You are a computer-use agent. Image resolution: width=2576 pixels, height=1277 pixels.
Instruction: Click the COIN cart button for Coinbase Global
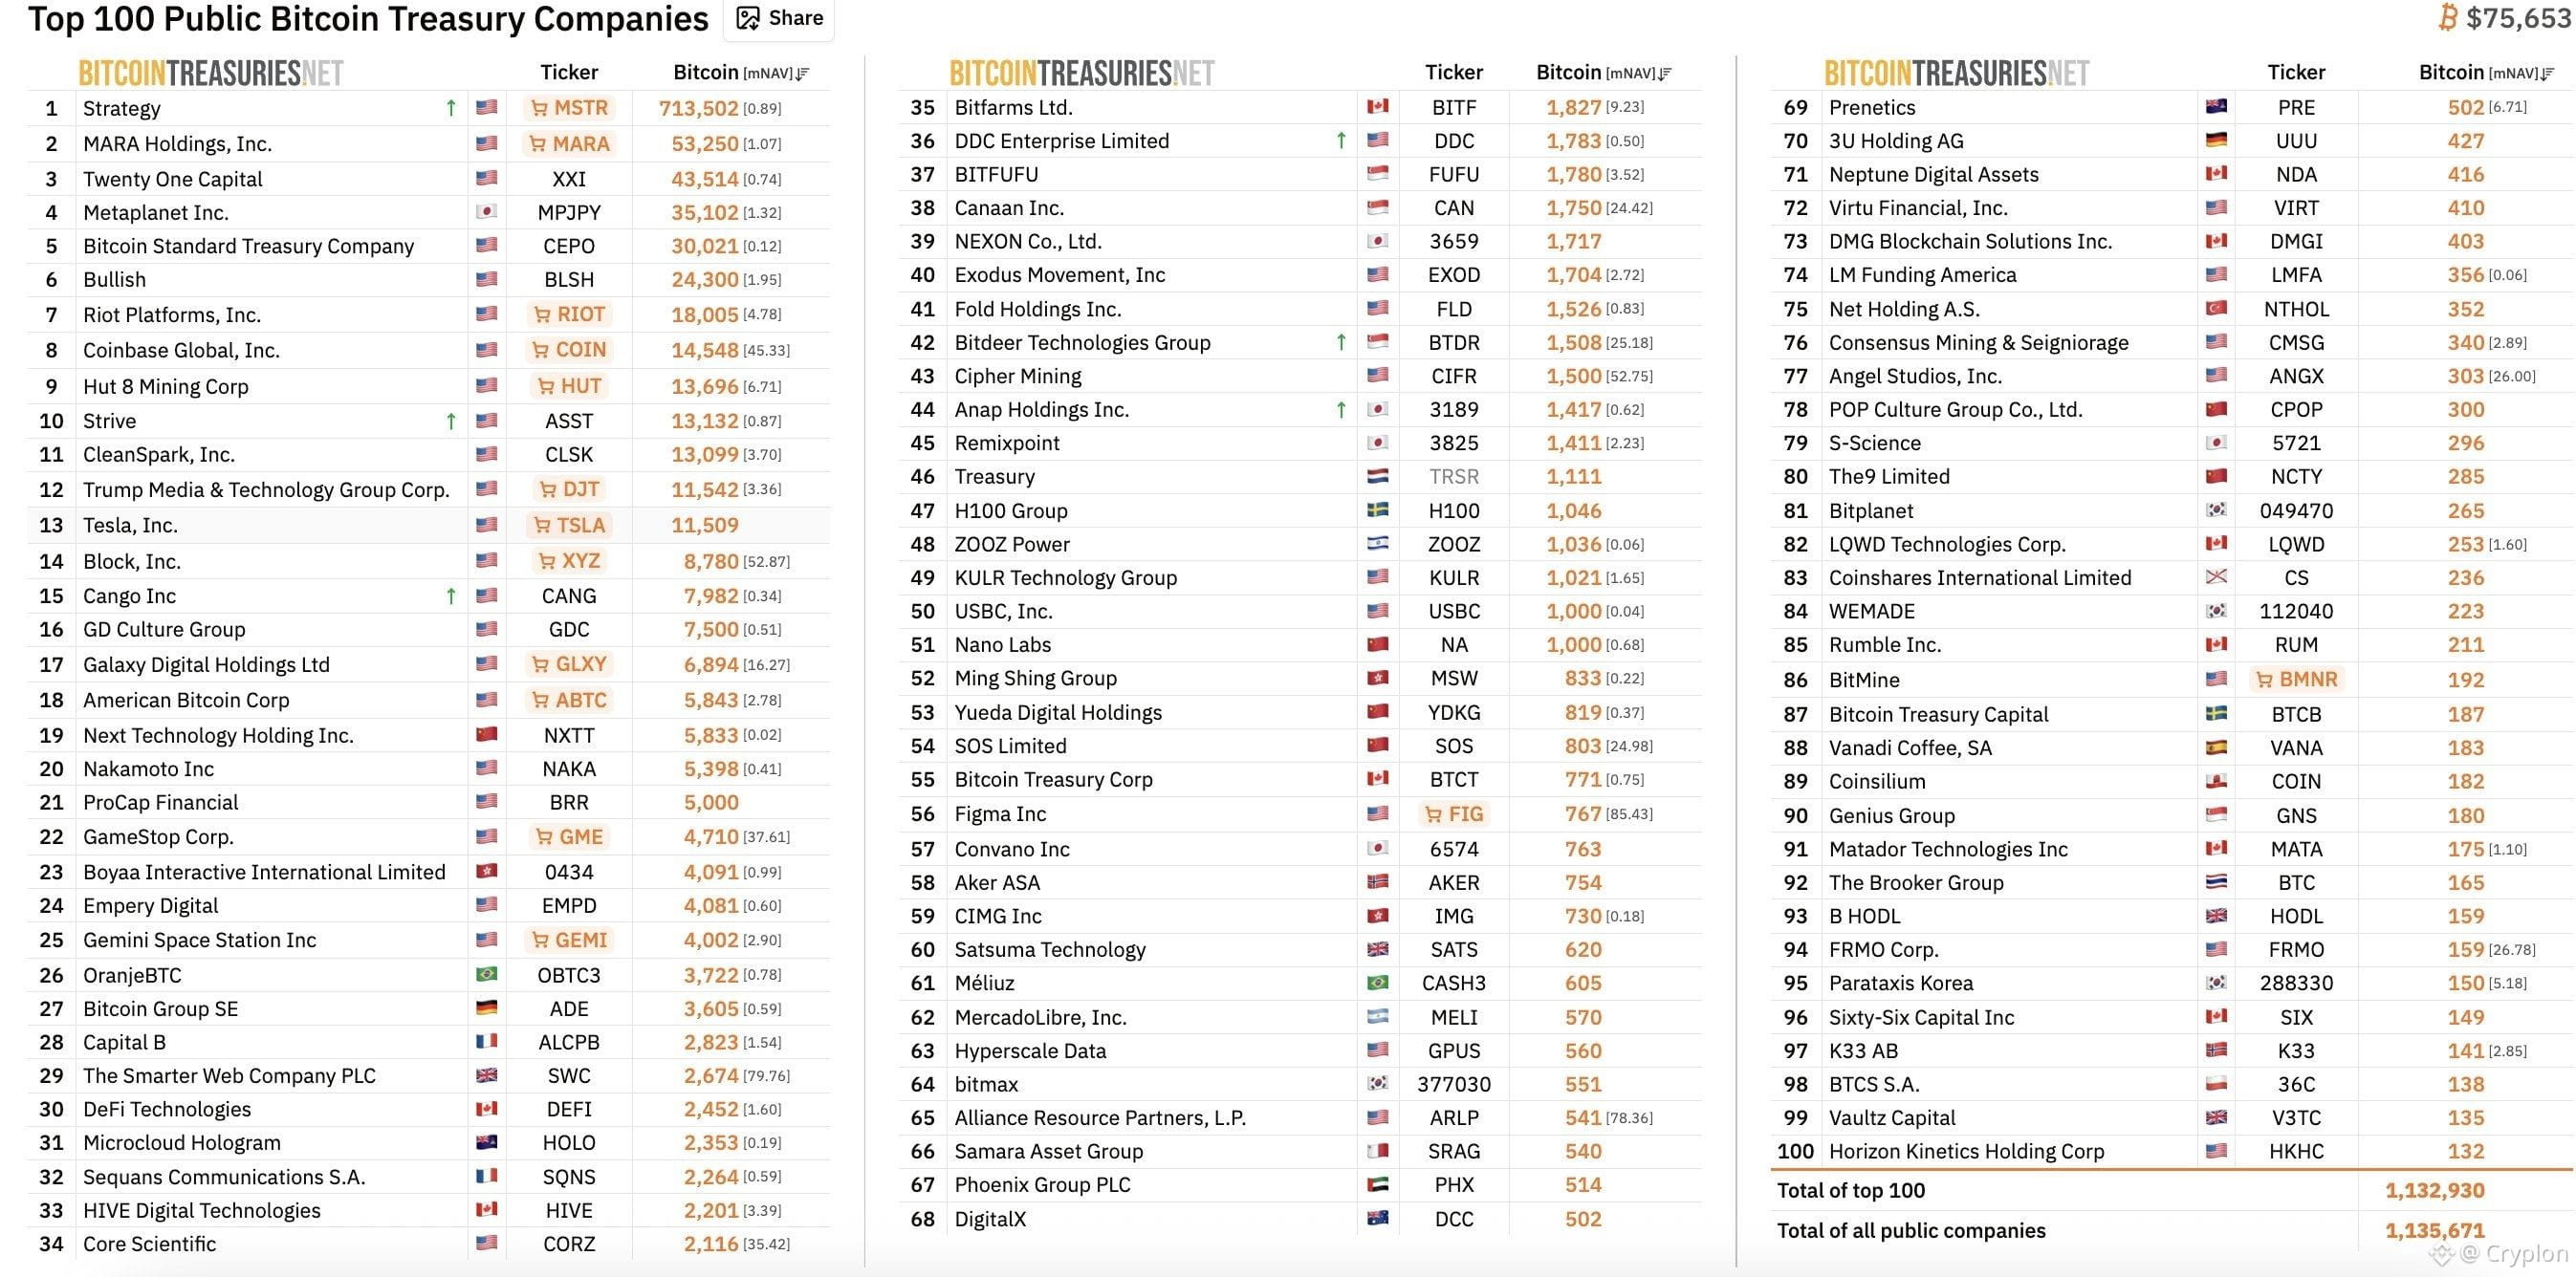point(569,350)
